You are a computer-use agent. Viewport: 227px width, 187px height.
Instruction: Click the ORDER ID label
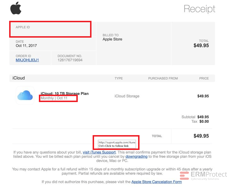point(23,56)
